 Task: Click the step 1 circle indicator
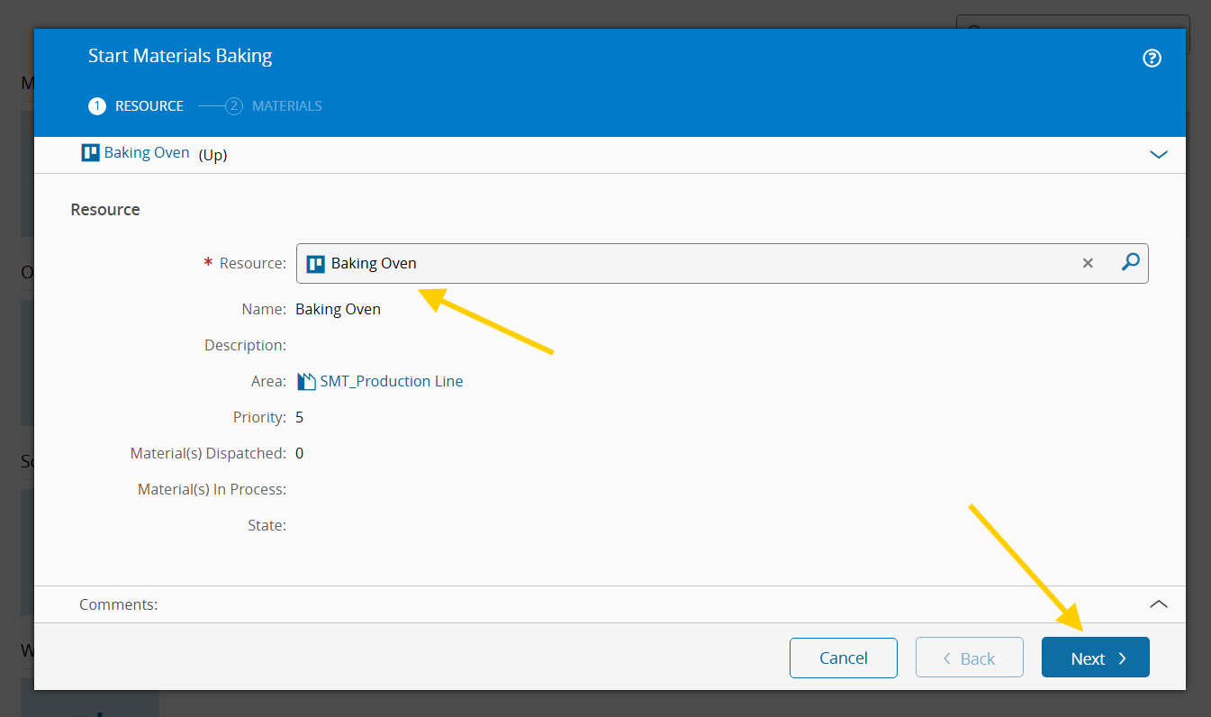(96, 106)
